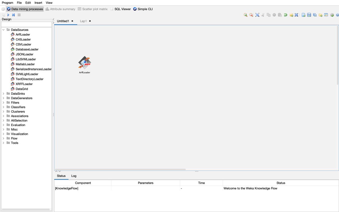Image resolution: width=339 pixels, height=212 pixels.
Task: Select ArffLoader in the DataSources tree
Action: click(23, 34)
